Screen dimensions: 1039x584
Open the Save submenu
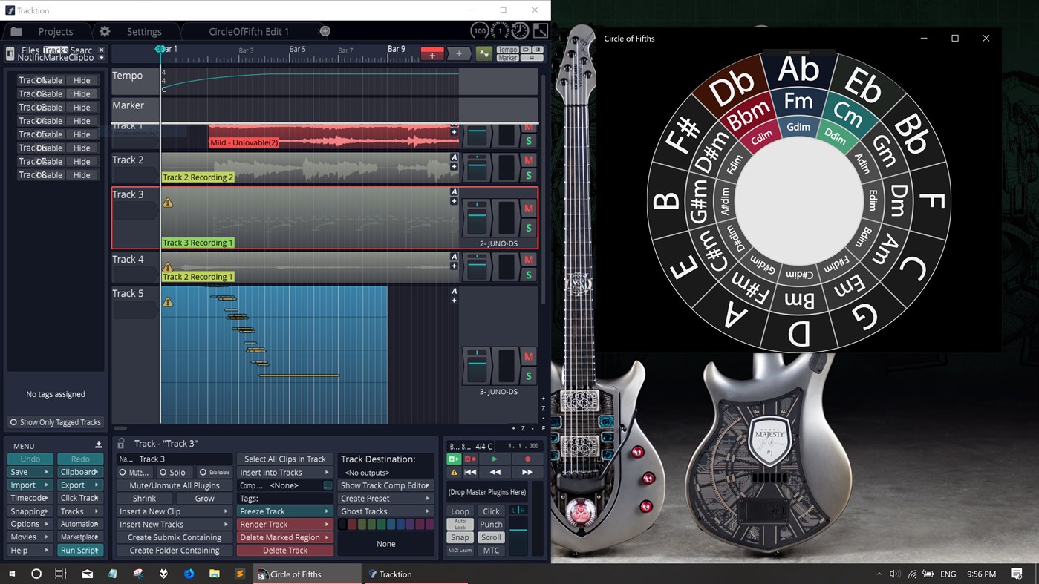[30, 472]
